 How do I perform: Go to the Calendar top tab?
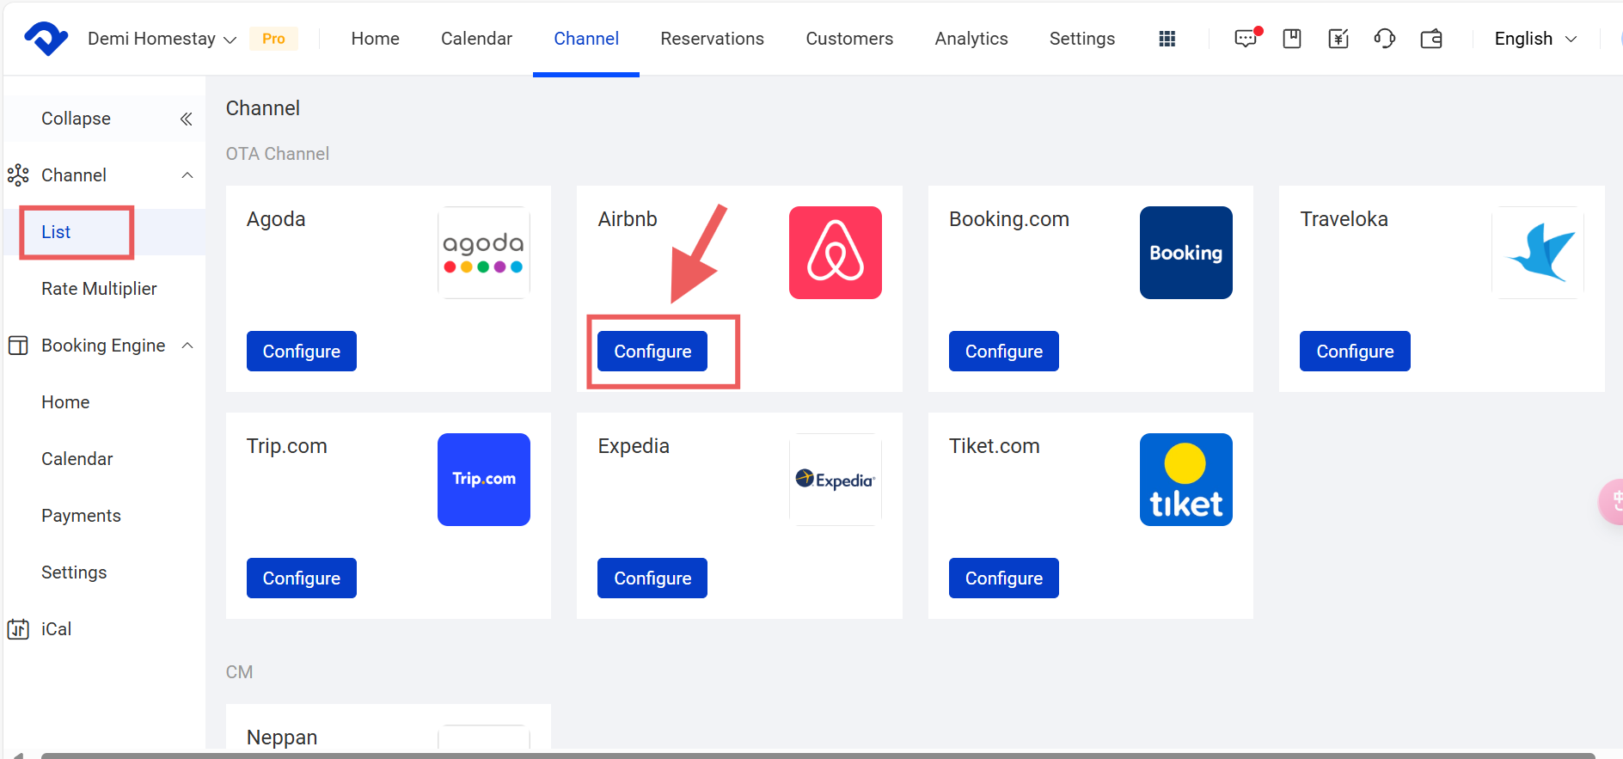tap(476, 39)
